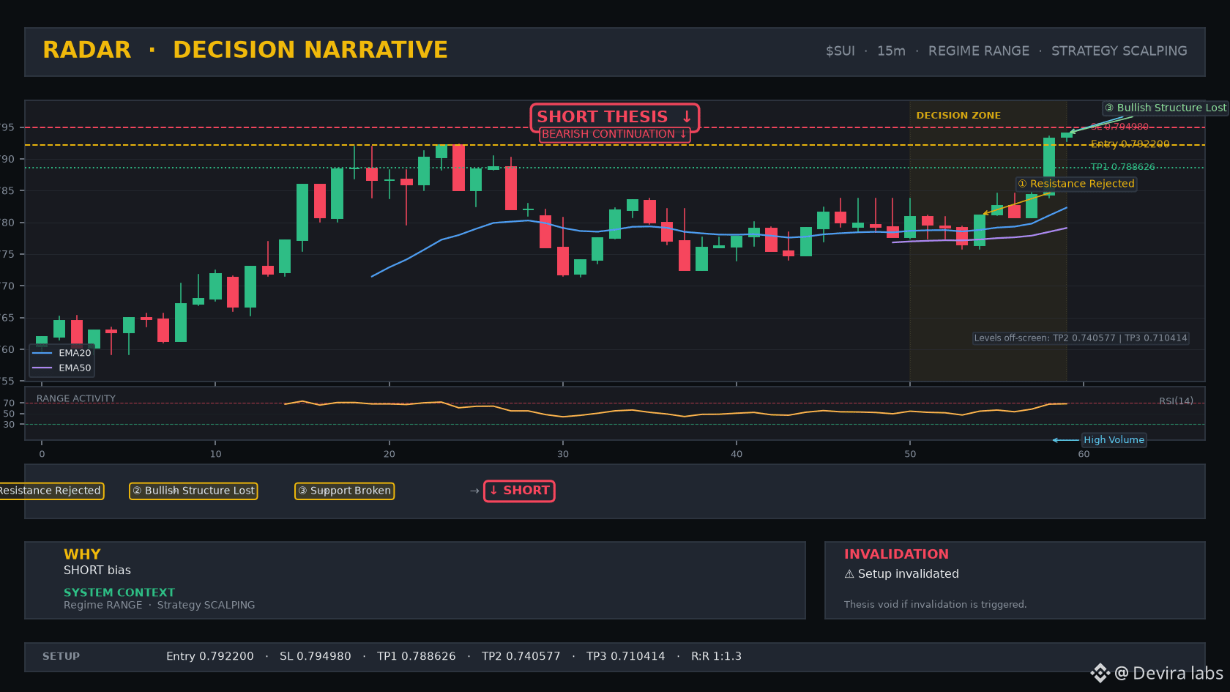1230x692 pixels.
Task: Click the SETUP row label
Action: pyautogui.click(x=61, y=656)
